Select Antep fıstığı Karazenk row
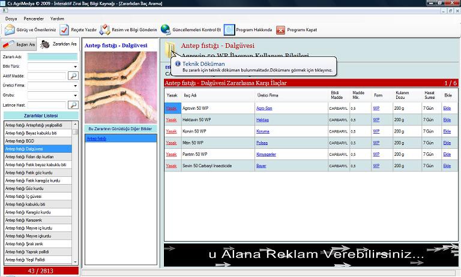 point(38,220)
